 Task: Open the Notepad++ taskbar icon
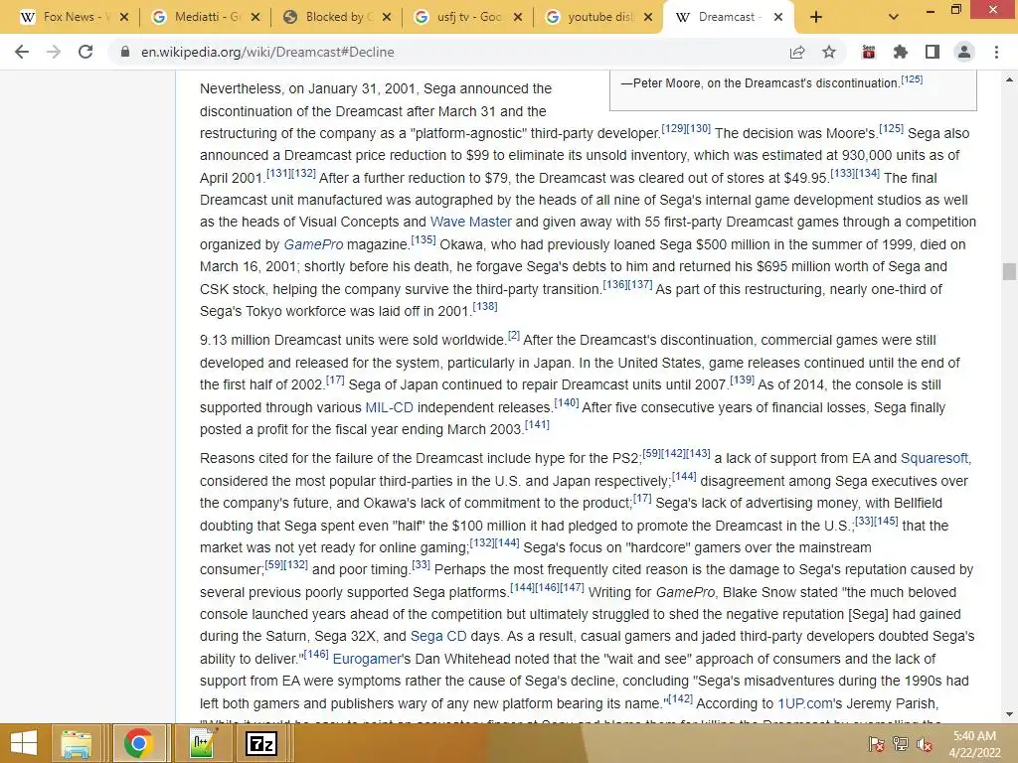(201, 743)
